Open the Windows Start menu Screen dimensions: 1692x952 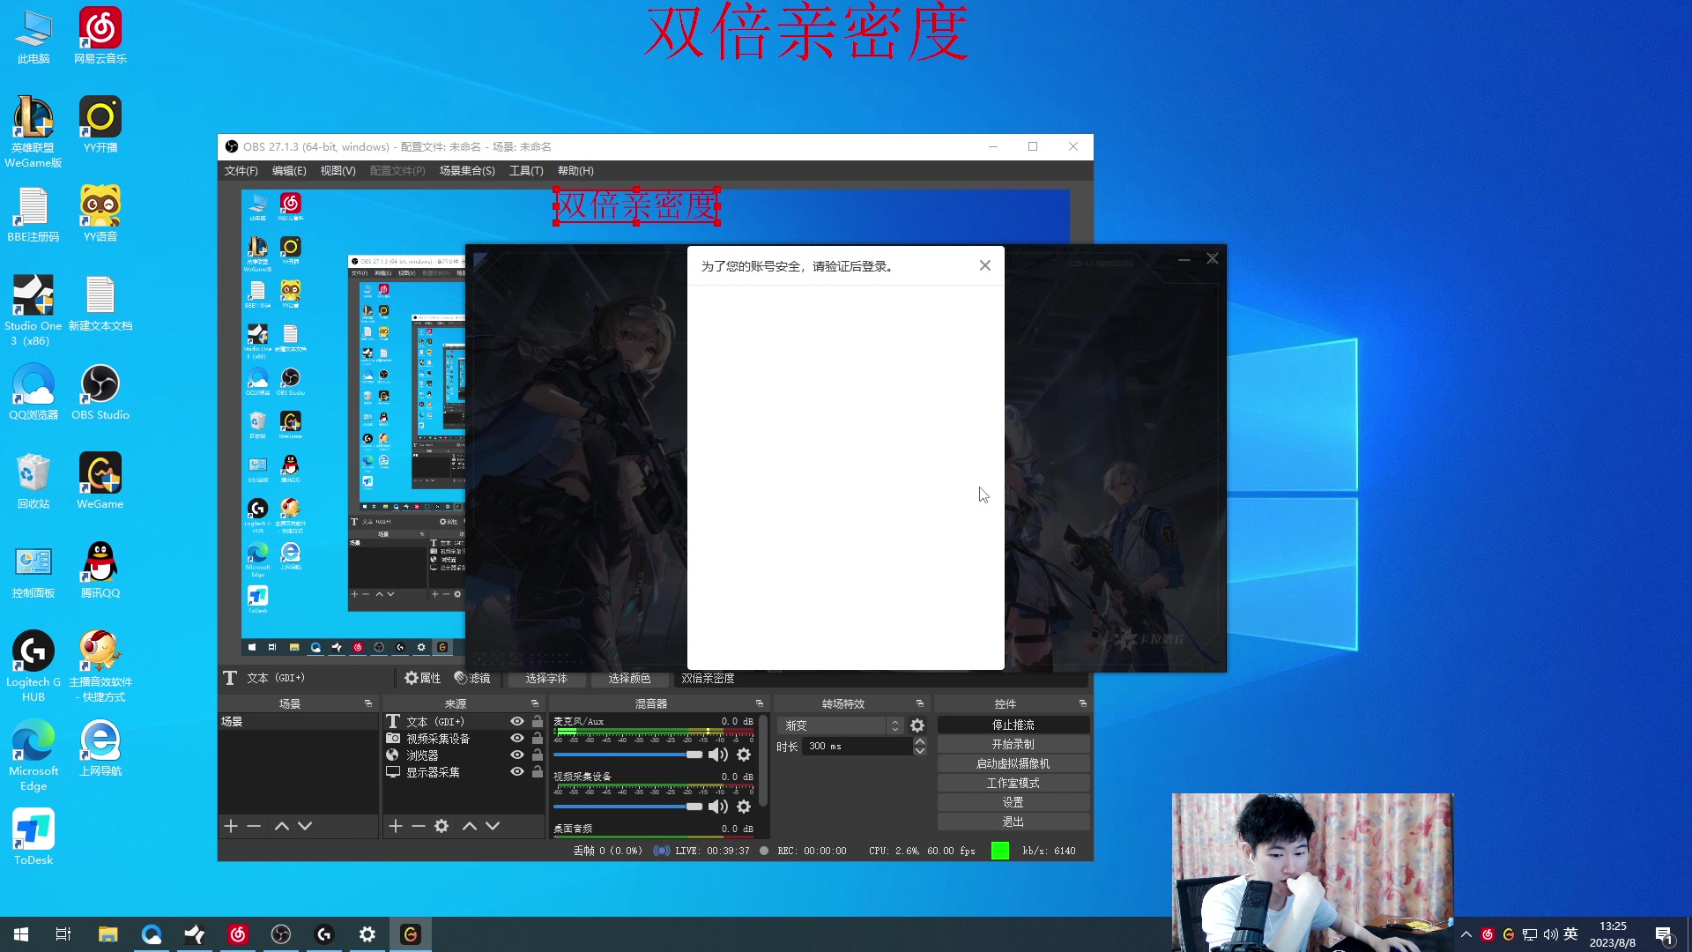click(21, 934)
